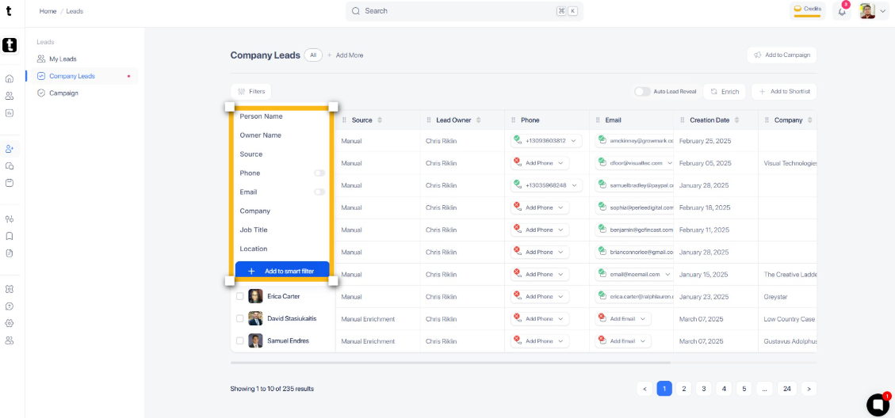Click the Campaign sidebar shield icon
This screenshot has height=418, width=895.
pyautogui.click(x=41, y=93)
